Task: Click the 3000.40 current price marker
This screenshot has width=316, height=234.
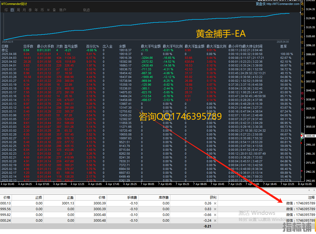Action: pyautogui.click(x=310, y=136)
